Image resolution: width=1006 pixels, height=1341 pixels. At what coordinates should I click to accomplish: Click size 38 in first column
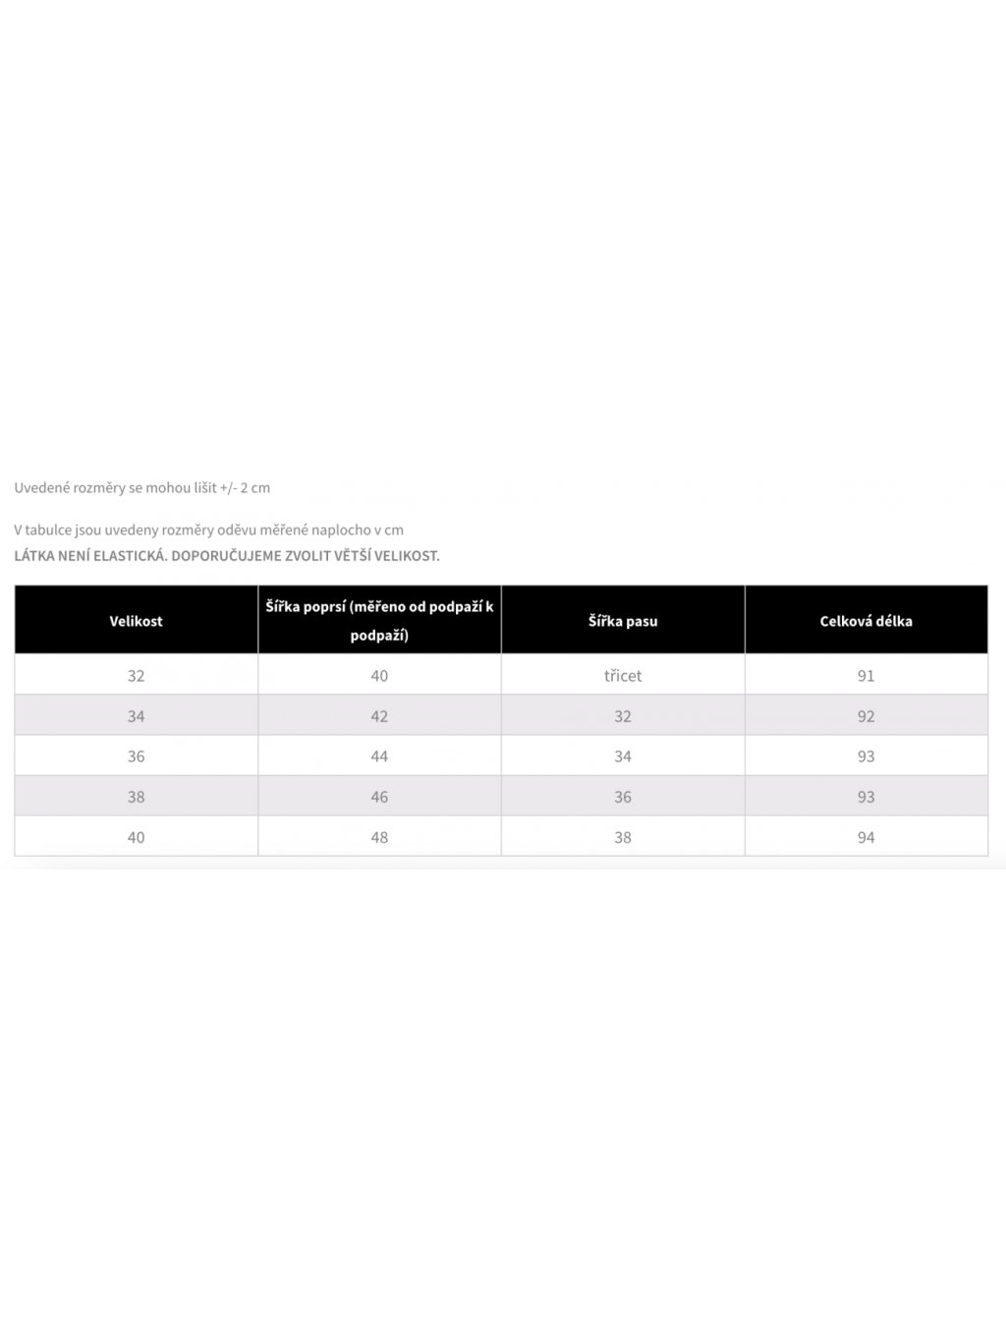[137, 796]
